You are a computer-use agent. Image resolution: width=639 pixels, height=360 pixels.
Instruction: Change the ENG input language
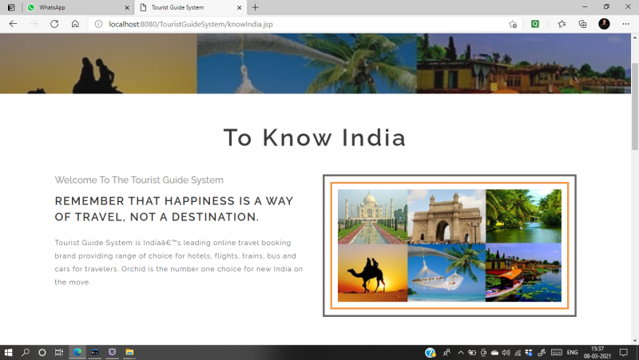coord(572,353)
